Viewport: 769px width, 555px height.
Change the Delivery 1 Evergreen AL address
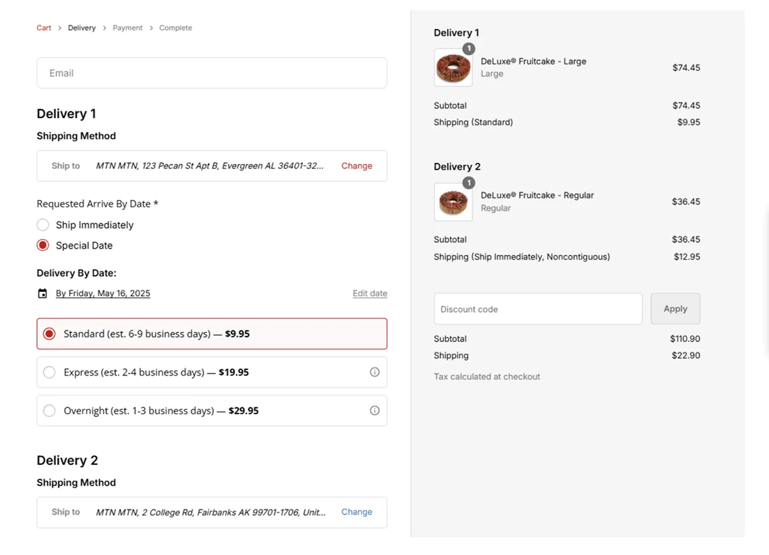(357, 166)
